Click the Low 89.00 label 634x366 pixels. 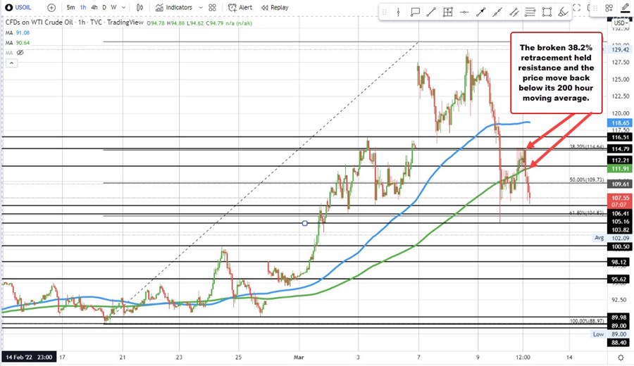(611, 334)
